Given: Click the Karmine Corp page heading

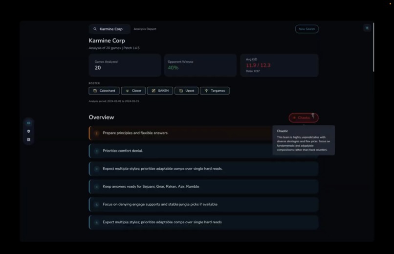Looking at the screenshot, I should (x=107, y=40).
